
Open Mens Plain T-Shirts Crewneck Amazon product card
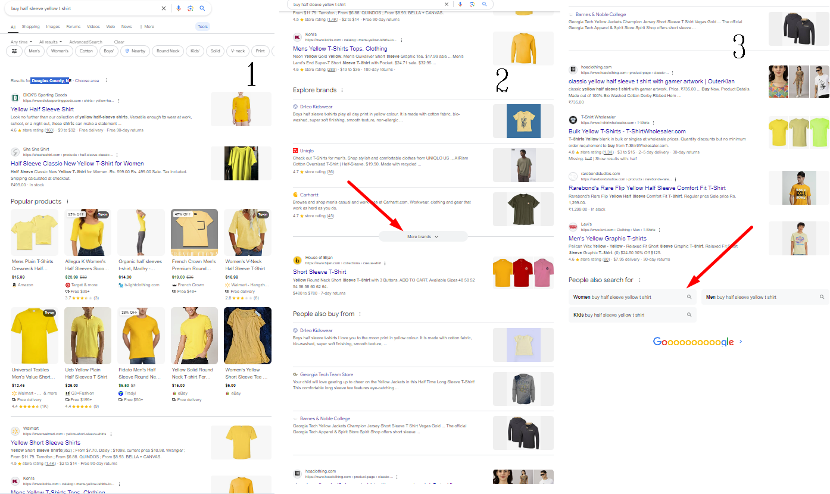point(35,249)
